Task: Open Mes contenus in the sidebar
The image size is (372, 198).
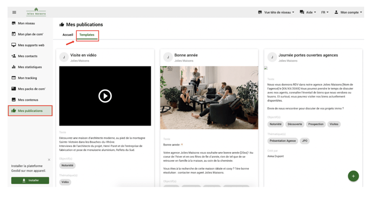Action: 30,100
